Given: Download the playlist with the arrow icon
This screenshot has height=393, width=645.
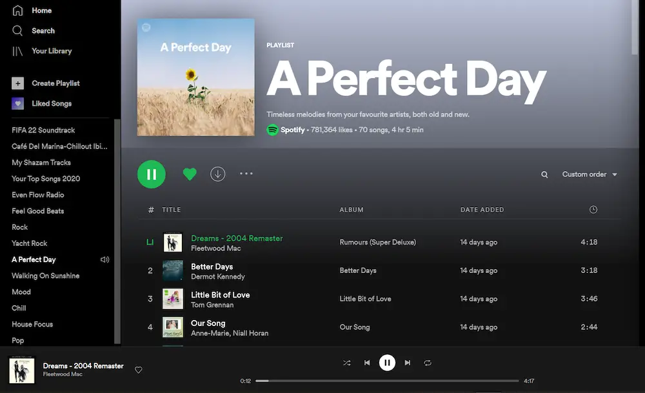Looking at the screenshot, I should pyautogui.click(x=217, y=174).
